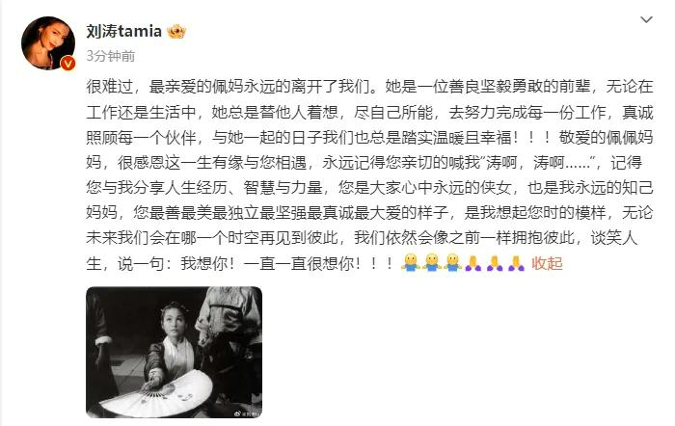Click the orange verified V badge
This screenshot has width=675, height=426.
click(68, 64)
